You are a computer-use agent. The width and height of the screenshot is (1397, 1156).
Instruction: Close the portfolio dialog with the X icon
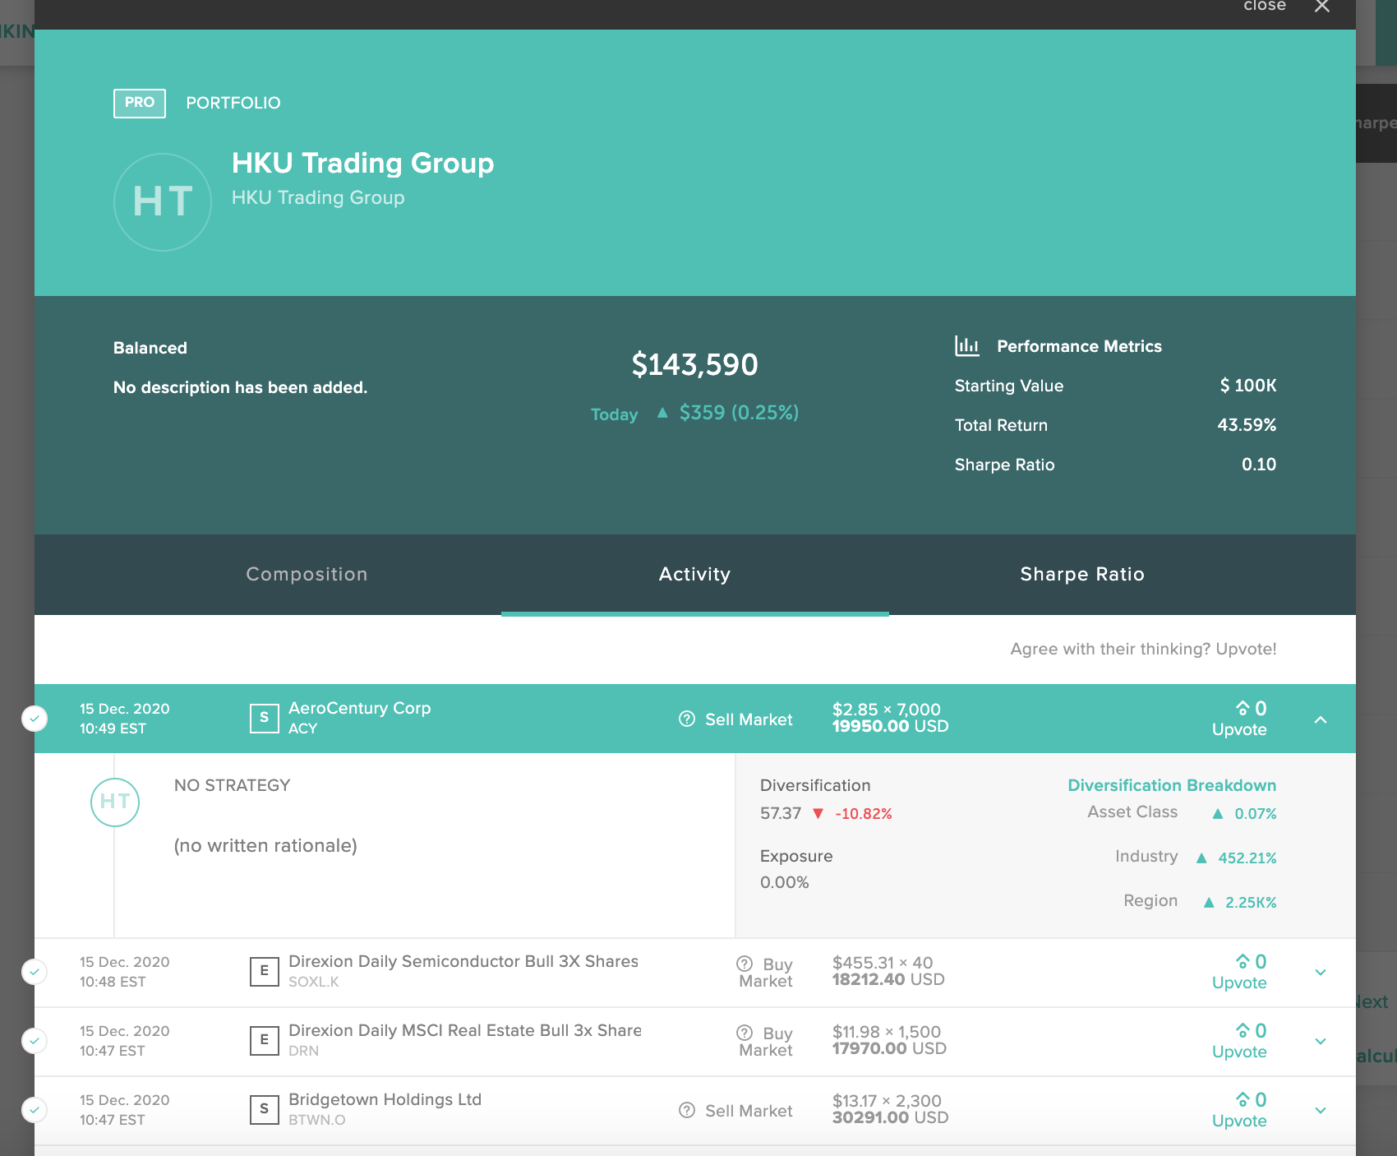click(x=1321, y=7)
